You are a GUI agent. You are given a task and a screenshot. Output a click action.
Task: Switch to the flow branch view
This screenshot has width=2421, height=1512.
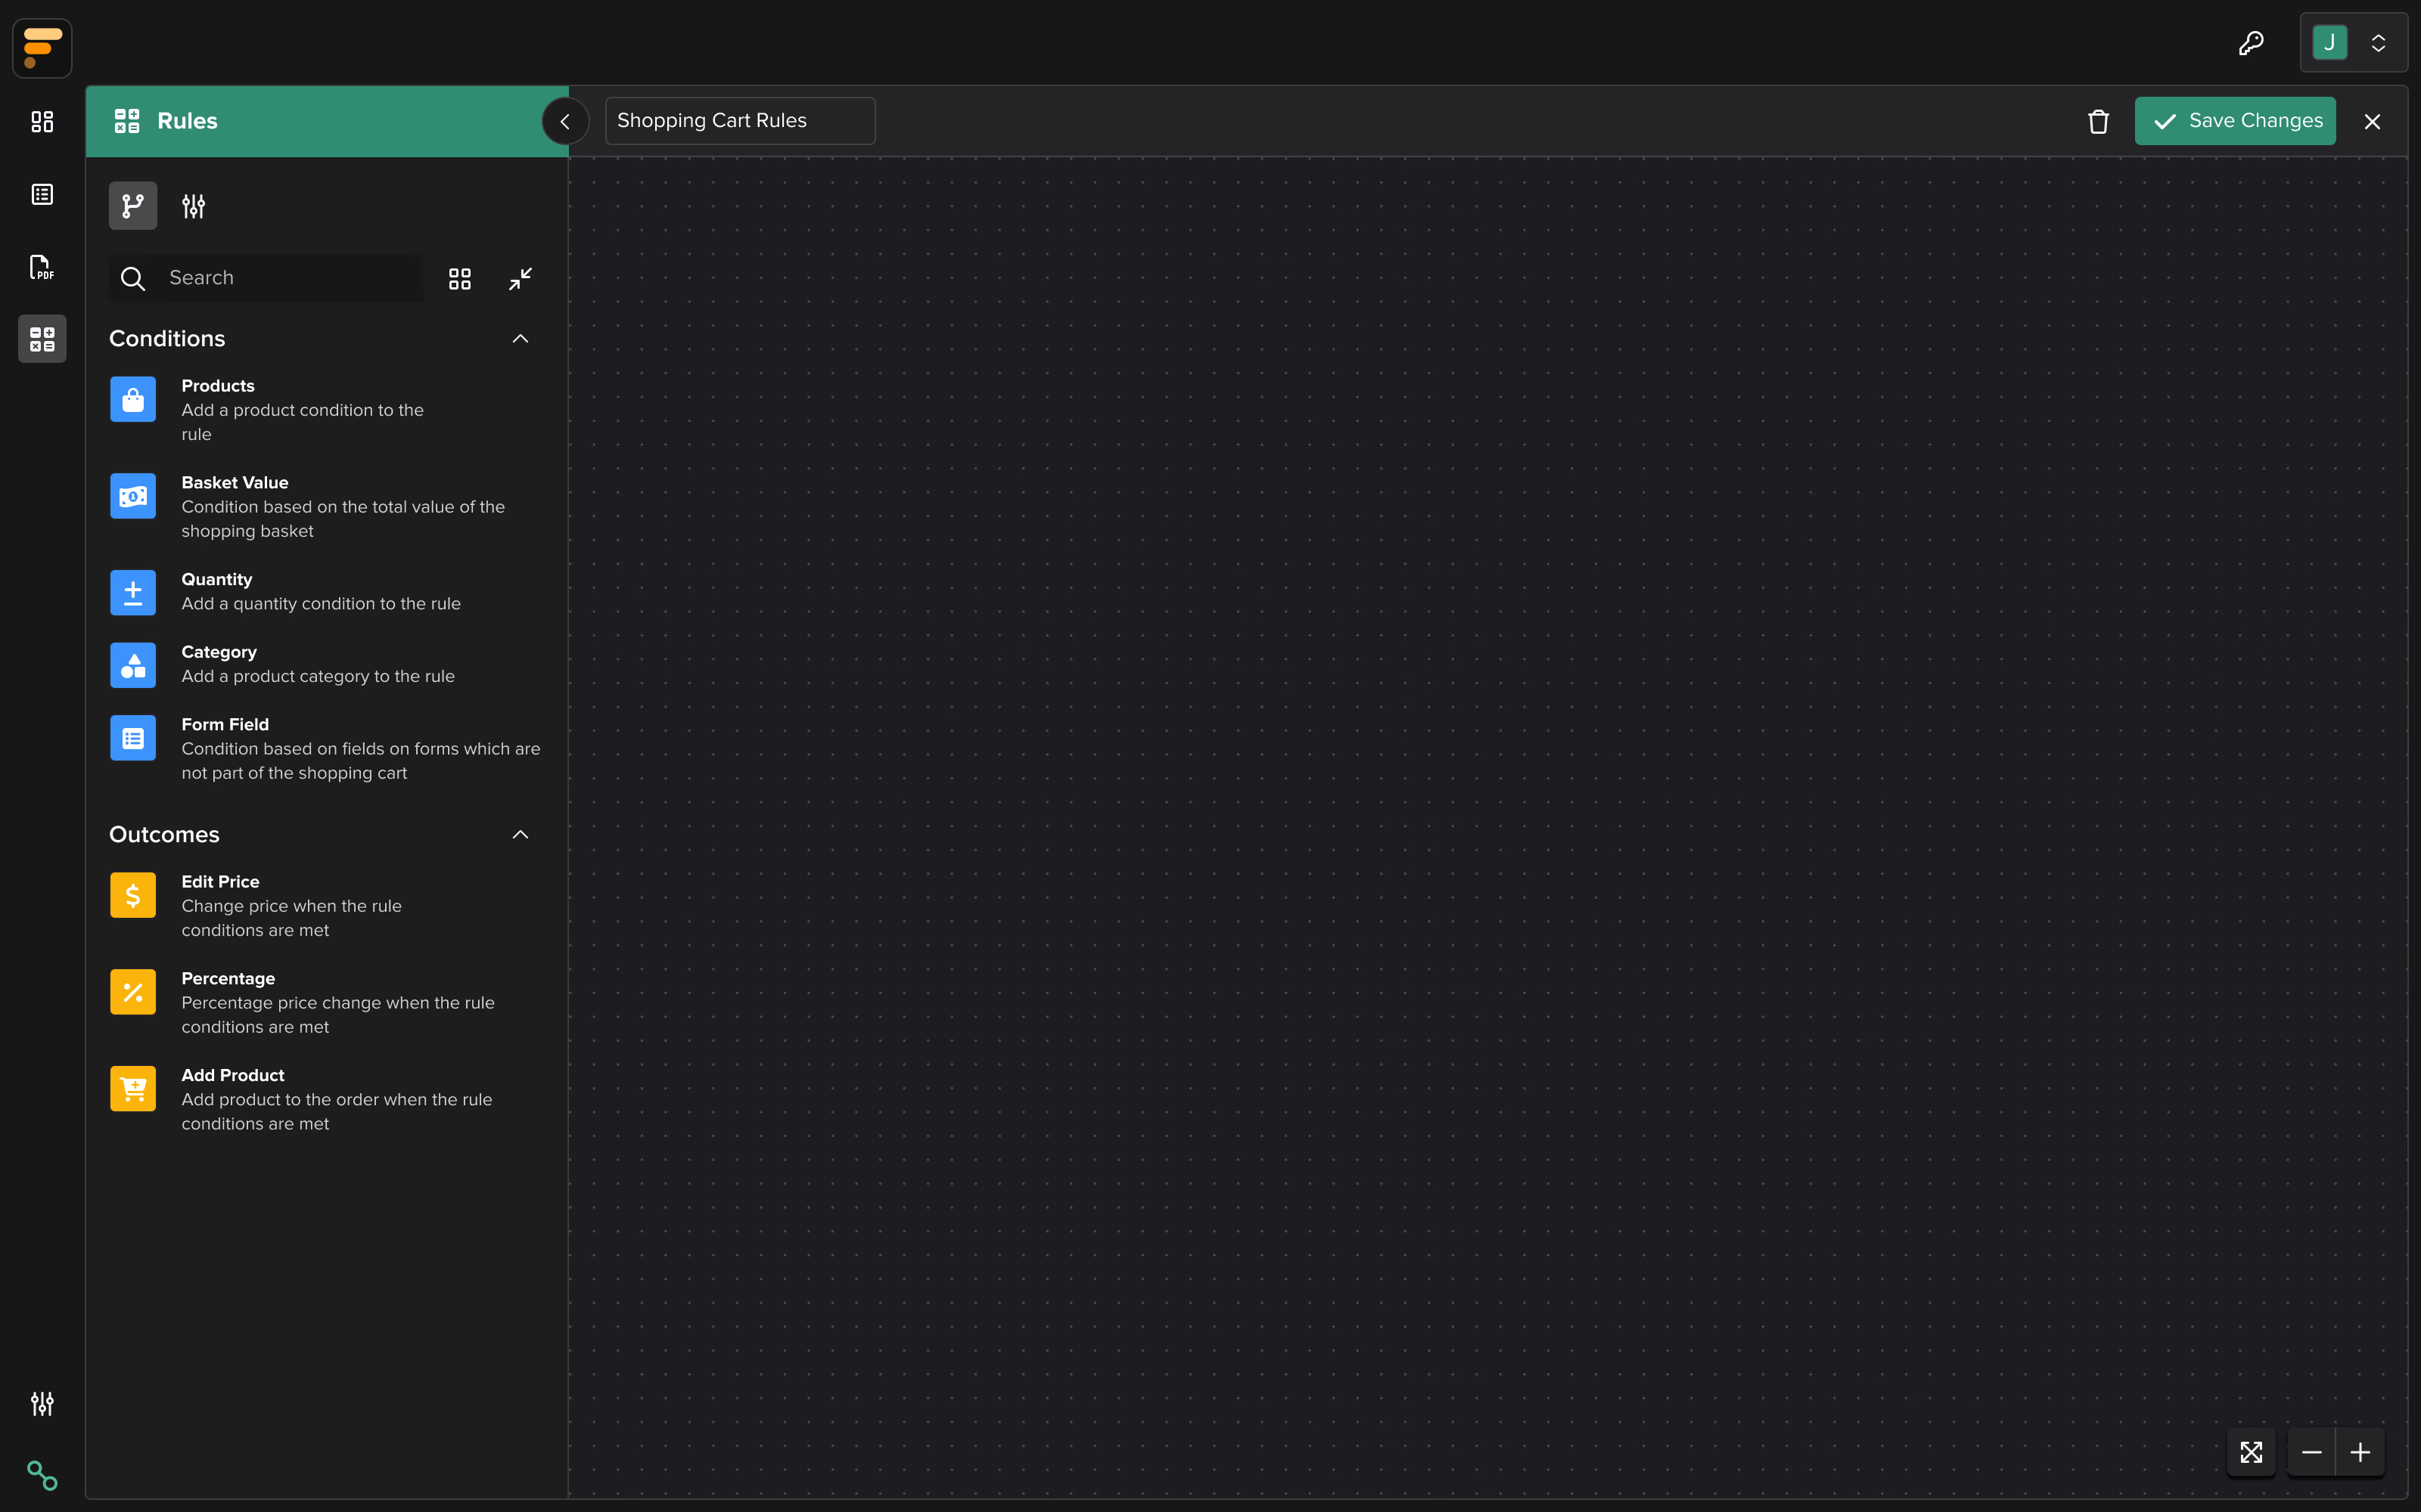(x=132, y=205)
